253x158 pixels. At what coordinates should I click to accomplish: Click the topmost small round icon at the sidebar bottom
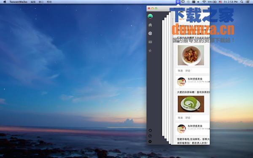click(x=150, y=130)
